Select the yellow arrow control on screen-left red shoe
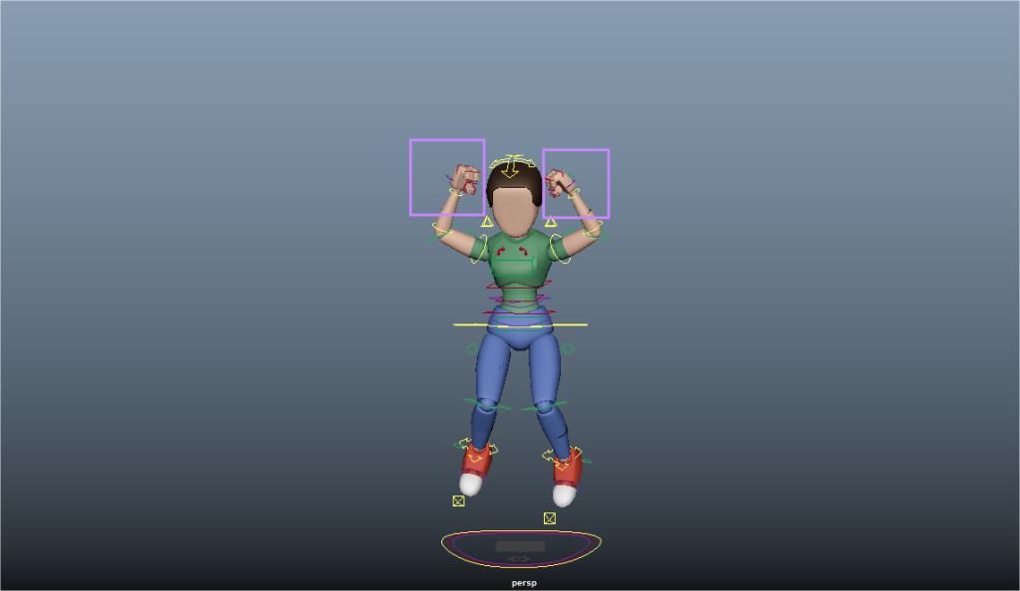 click(x=478, y=452)
